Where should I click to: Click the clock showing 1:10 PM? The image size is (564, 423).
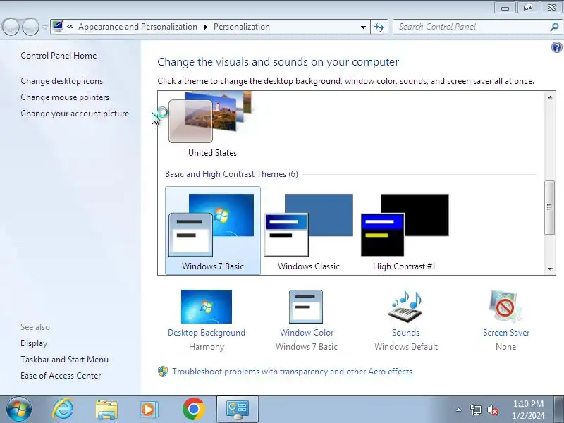(x=528, y=410)
